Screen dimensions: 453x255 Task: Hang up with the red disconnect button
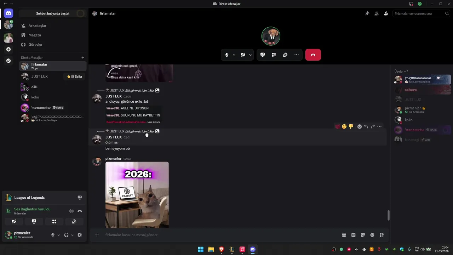click(x=313, y=55)
